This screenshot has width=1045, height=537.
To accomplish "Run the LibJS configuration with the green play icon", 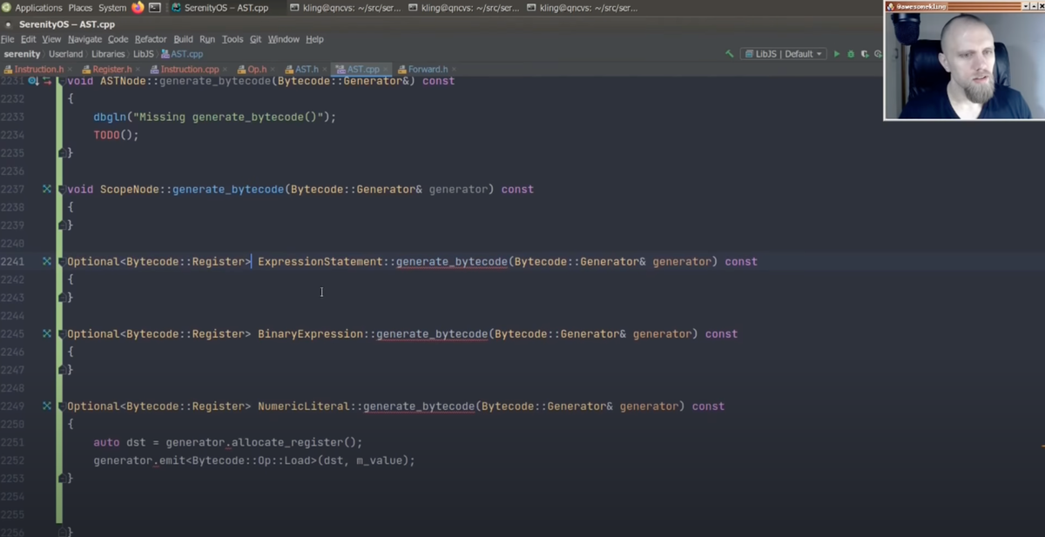I will point(837,54).
